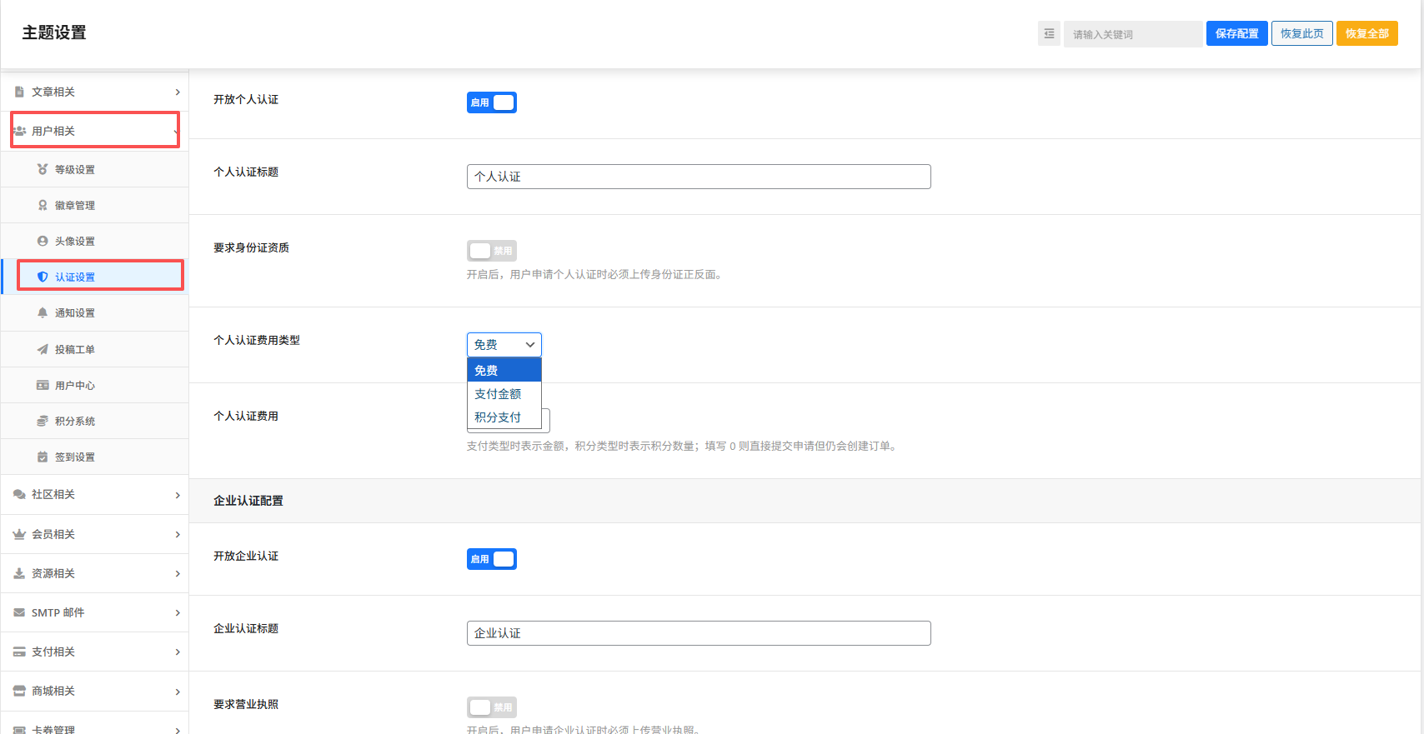Click the medal icon for 等级设置
The image size is (1424, 734).
[43, 169]
